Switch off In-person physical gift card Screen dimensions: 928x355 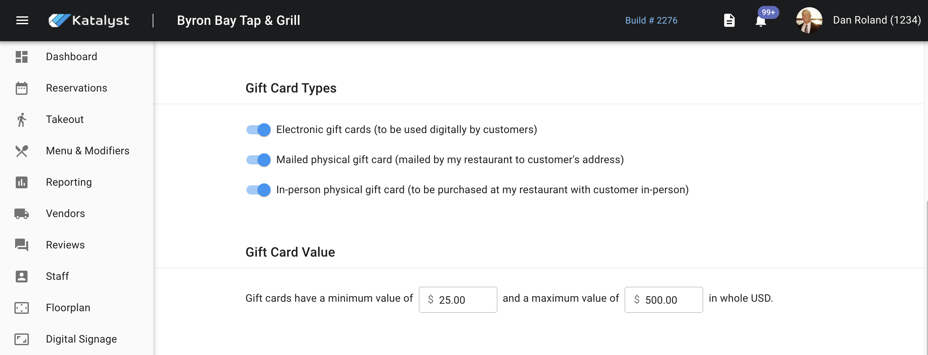[258, 190]
